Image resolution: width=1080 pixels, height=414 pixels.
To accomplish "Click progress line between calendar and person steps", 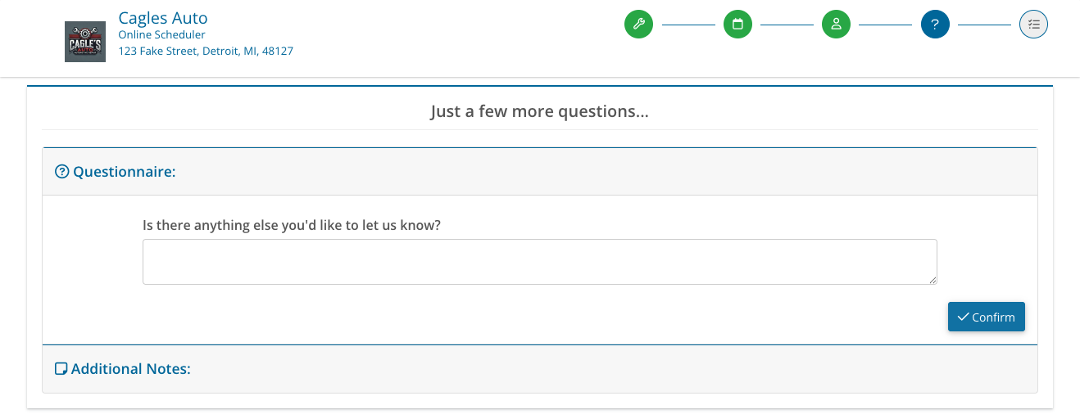I will pyautogui.click(x=787, y=25).
